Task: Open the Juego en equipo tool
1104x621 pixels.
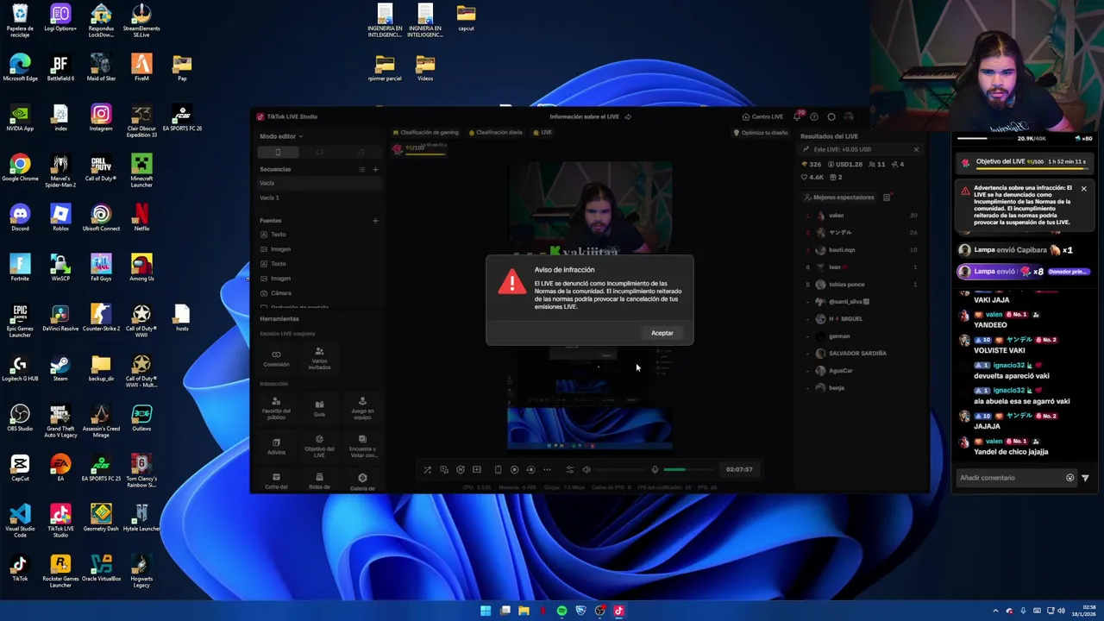Action: click(x=362, y=408)
